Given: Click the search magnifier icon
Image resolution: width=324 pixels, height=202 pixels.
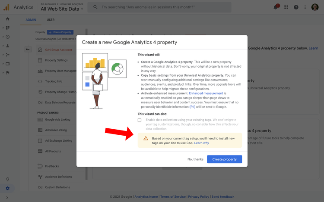Looking at the screenshot, I should (95, 7).
